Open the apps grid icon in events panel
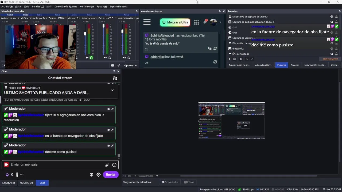342x192 pixels. [x=196, y=22]
